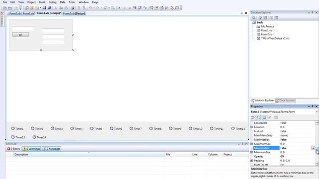Select the Timer2 component in the tray
Screen dimensions: 319x179
[x=37, y=128]
